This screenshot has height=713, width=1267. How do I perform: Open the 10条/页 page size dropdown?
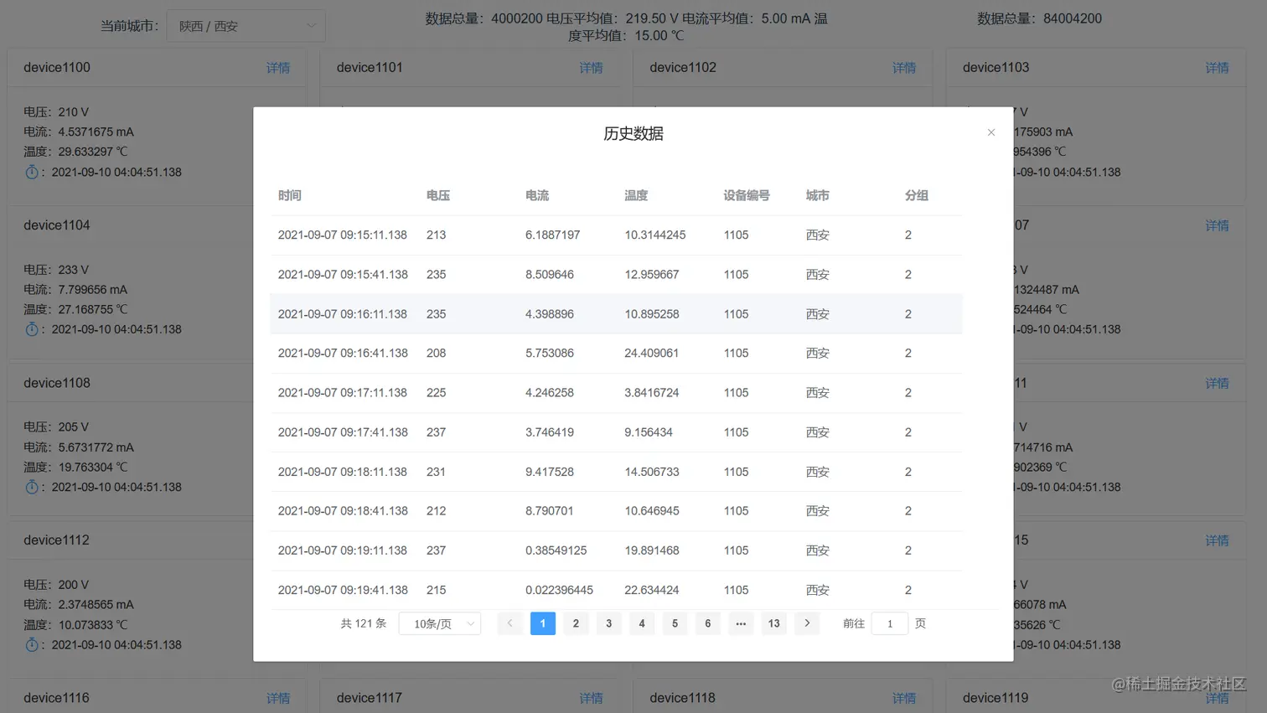click(440, 623)
